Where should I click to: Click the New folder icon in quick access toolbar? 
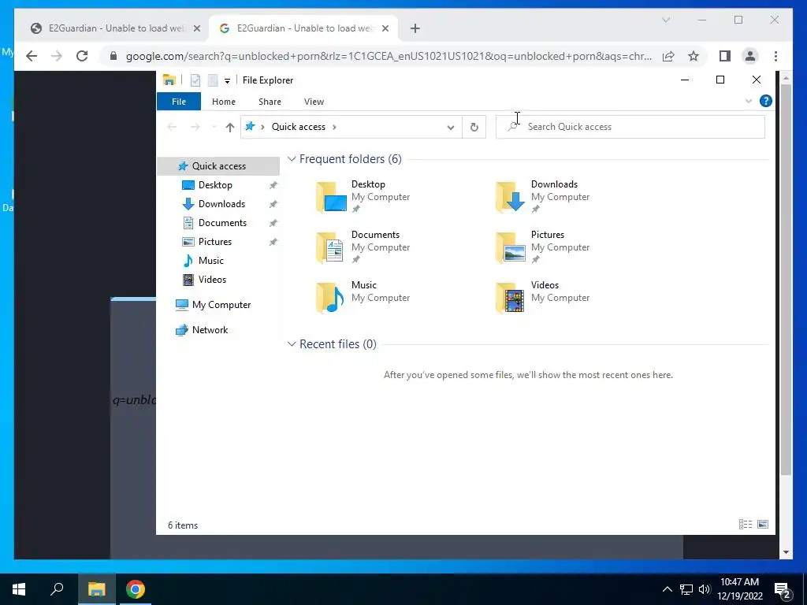point(213,80)
